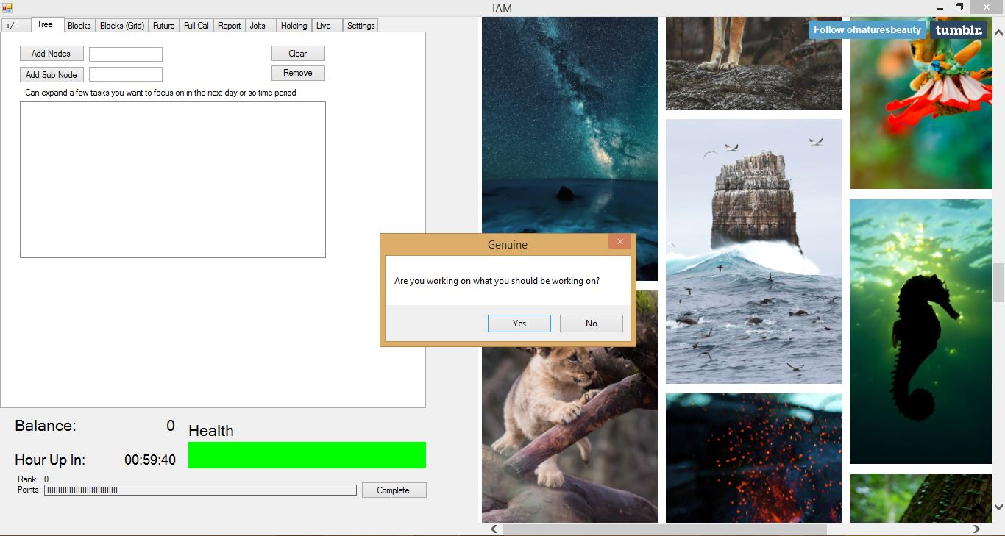Viewport: 1005px width, 536px height.
Task: Open the Settings tab
Action: click(x=361, y=26)
